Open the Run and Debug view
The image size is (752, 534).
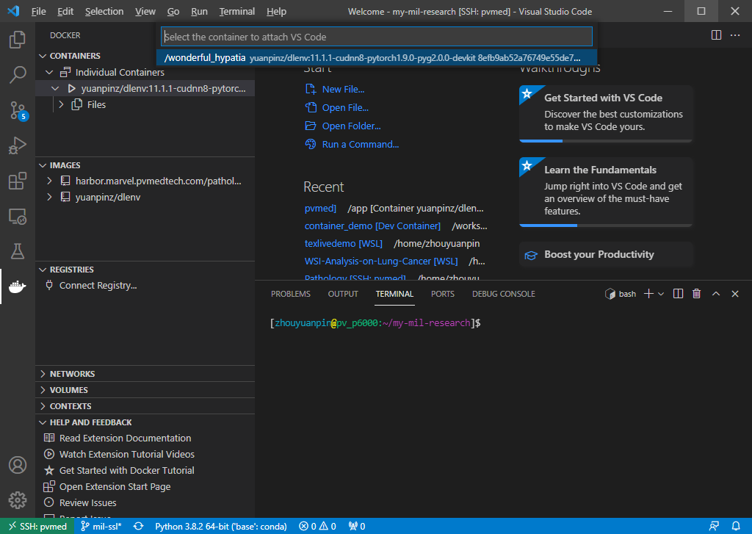[18, 145]
